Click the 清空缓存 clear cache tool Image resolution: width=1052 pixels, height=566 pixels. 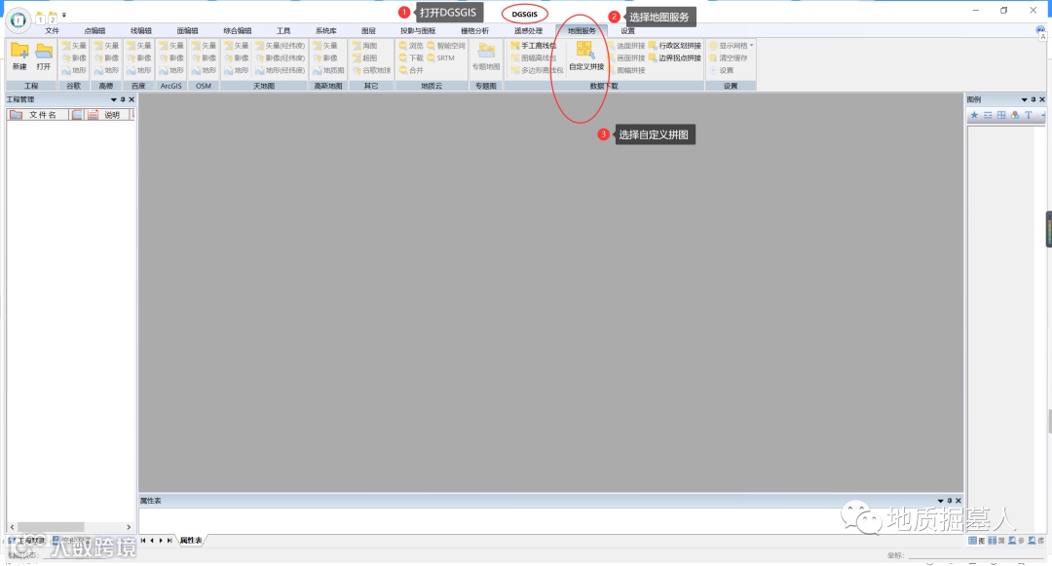(728, 57)
